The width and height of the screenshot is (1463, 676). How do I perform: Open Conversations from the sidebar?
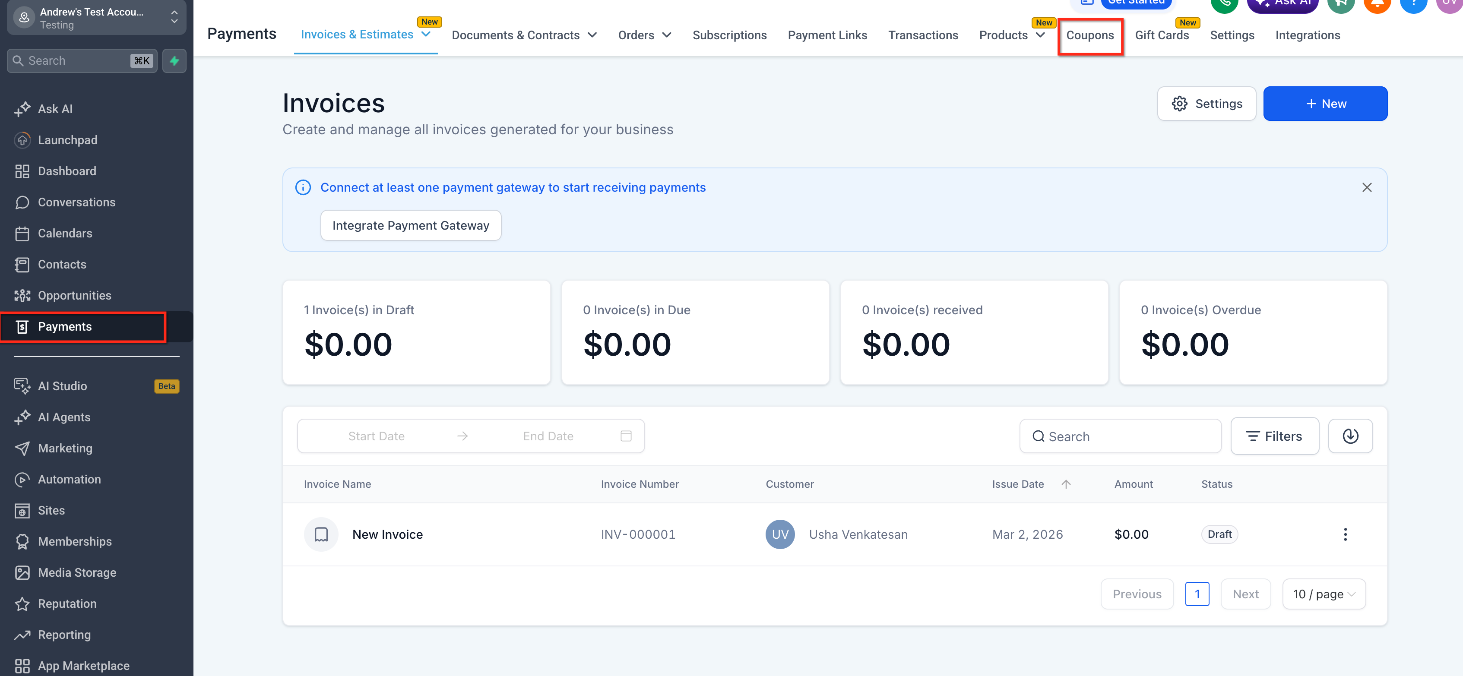76,202
